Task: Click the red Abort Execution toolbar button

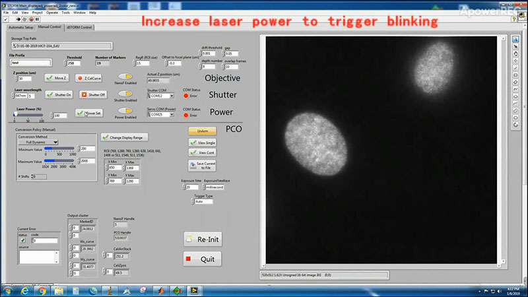Action: pyautogui.click(x=31, y=19)
